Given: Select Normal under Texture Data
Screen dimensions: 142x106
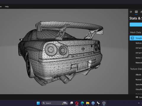Looking at the screenshot, I should tap(138, 79).
